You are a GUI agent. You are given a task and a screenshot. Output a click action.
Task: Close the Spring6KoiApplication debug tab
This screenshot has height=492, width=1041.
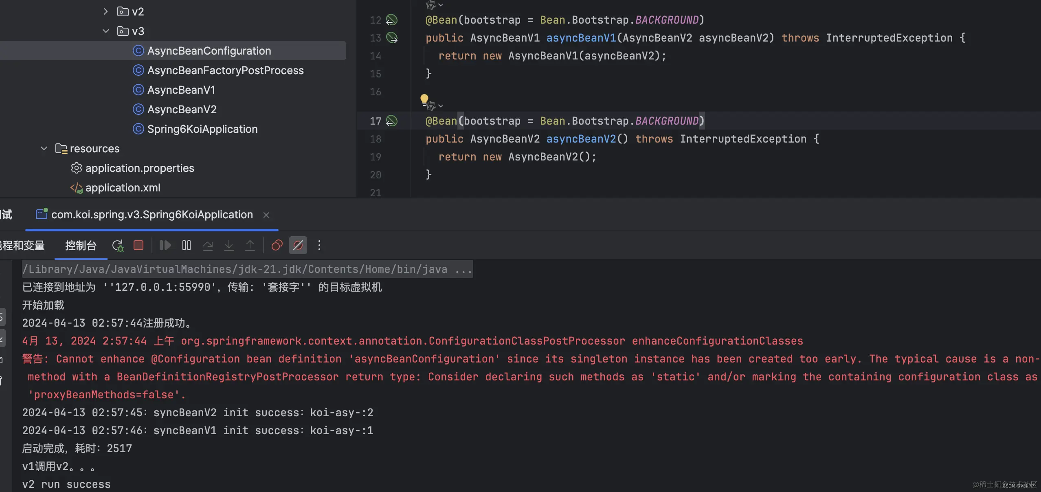[266, 215]
